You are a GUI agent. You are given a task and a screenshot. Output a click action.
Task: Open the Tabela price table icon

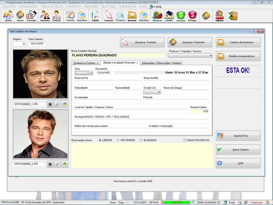point(95,16)
